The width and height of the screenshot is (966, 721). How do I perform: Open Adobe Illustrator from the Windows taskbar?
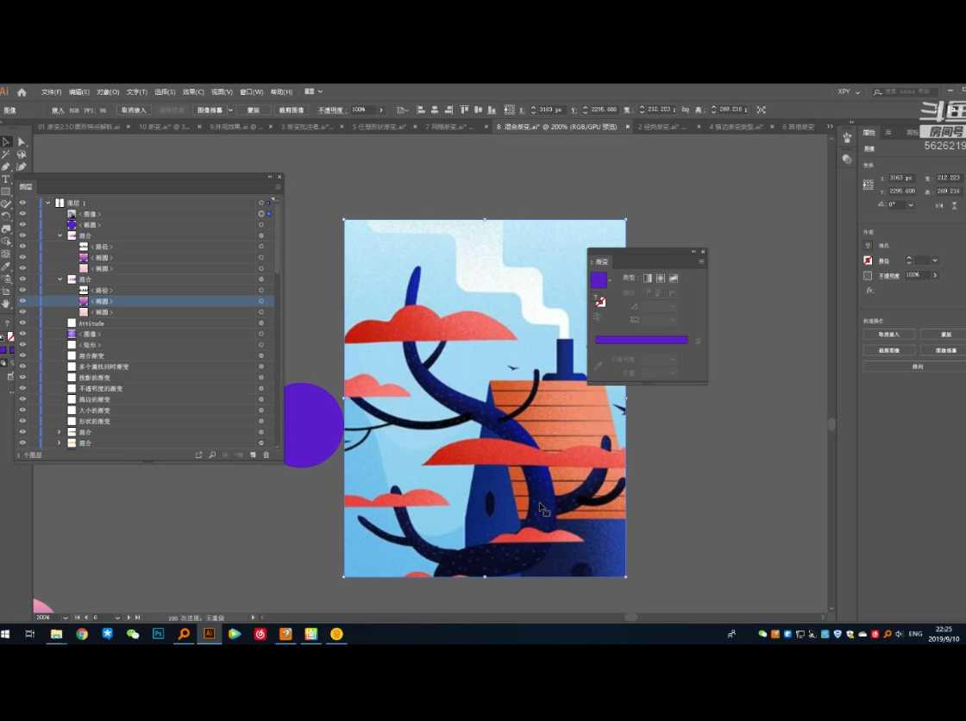coord(209,634)
